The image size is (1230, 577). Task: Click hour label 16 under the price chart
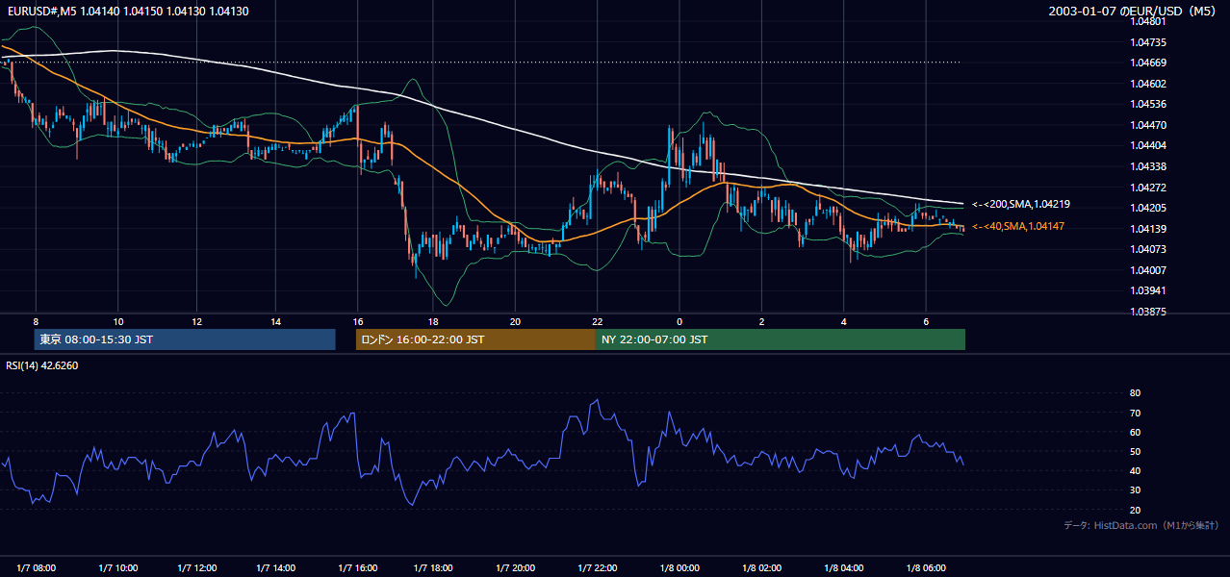point(357,321)
